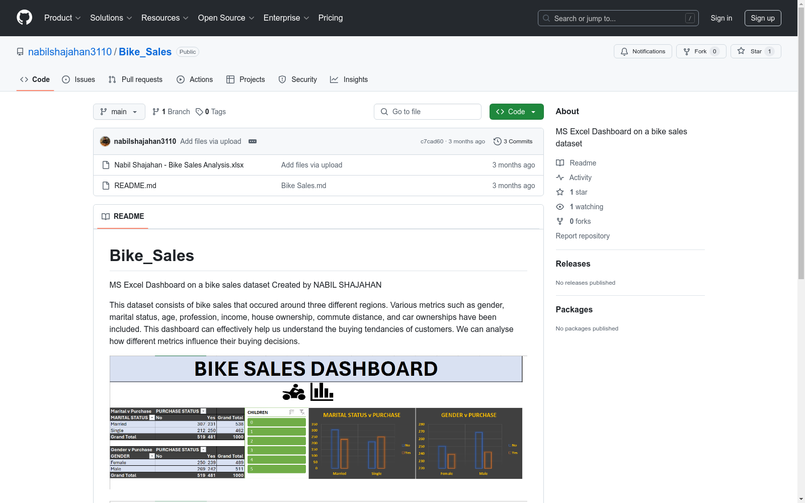Click the eye icon next to 1 watching
The image size is (805, 503).
560,207
